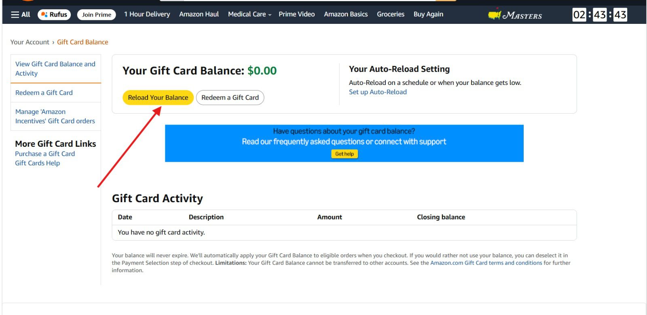Select Manage 'Amazon Incentives' Gift Card orders

point(55,116)
